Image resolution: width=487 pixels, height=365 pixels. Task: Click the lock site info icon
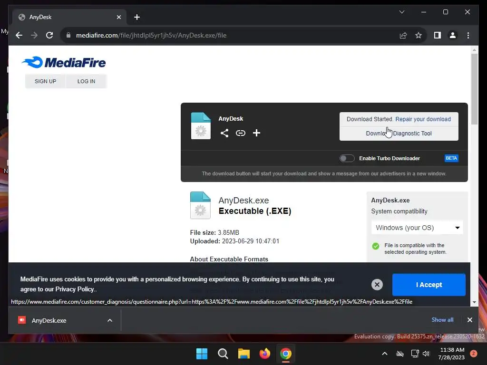pos(68,35)
